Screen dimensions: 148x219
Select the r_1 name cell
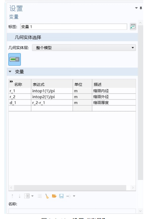point(20,91)
